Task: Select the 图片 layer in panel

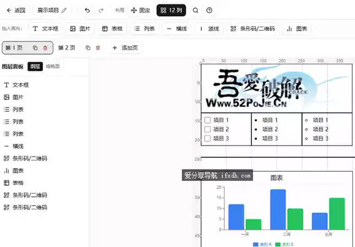Action: [x=44, y=98]
